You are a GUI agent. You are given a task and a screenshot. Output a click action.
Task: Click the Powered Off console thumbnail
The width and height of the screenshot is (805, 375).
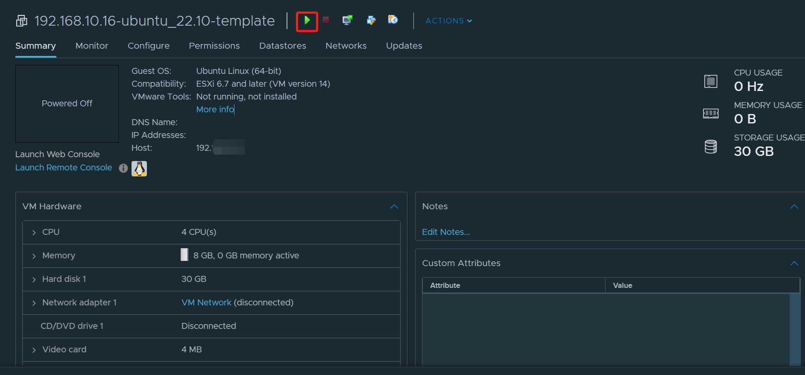click(67, 104)
